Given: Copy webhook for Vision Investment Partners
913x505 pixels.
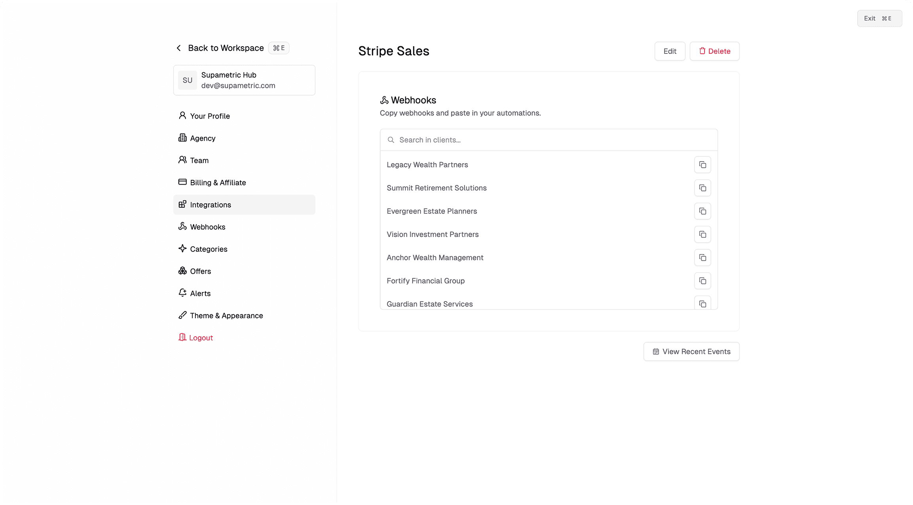Looking at the screenshot, I should (702, 234).
